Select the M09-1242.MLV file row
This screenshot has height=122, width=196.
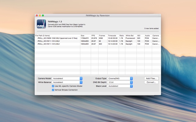57,38
